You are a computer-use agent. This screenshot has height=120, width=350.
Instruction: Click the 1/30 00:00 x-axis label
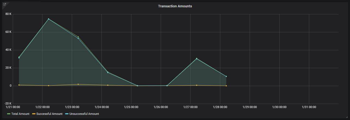click(x=279, y=107)
